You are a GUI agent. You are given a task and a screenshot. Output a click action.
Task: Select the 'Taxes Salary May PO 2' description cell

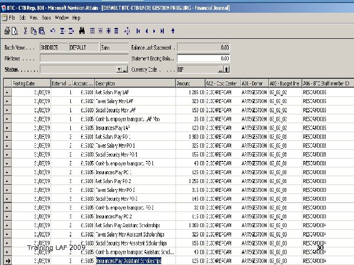click(x=135, y=190)
